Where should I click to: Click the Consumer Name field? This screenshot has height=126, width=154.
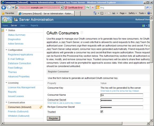(x=122, y=95)
